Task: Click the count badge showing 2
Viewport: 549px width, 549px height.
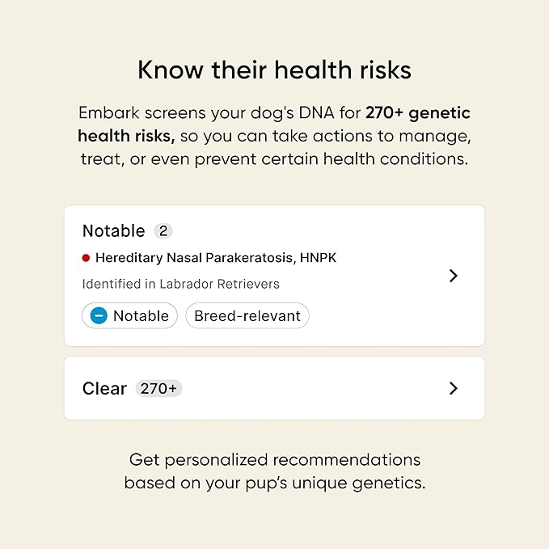Action: 163,231
